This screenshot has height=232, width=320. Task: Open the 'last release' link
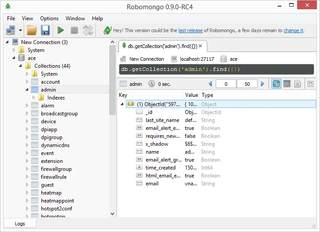(x=190, y=30)
